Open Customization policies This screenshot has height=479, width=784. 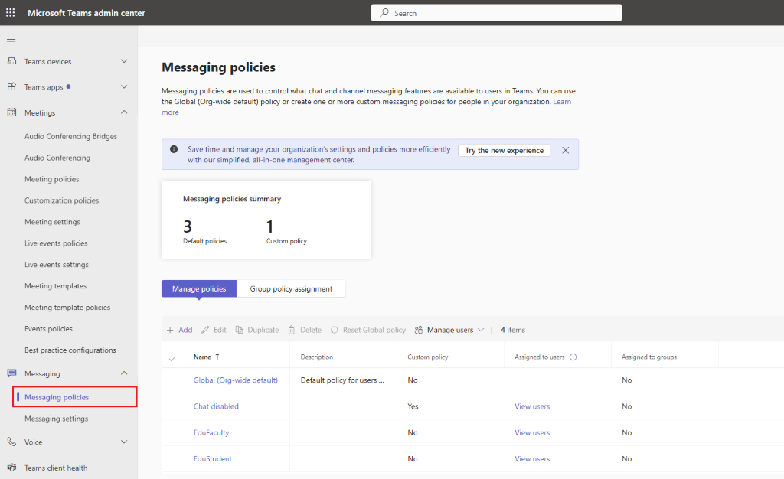click(62, 200)
